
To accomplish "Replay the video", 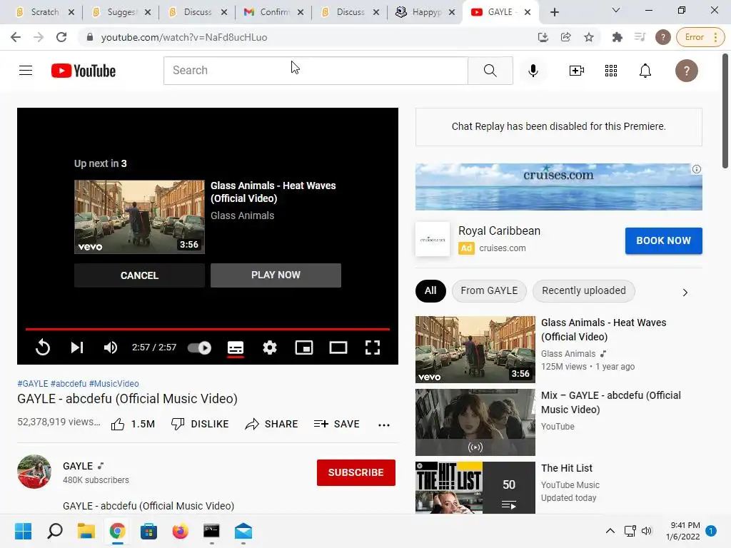I will click(x=42, y=347).
